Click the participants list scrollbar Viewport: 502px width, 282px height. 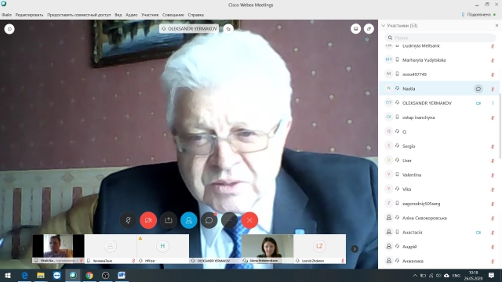(x=500, y=125)
